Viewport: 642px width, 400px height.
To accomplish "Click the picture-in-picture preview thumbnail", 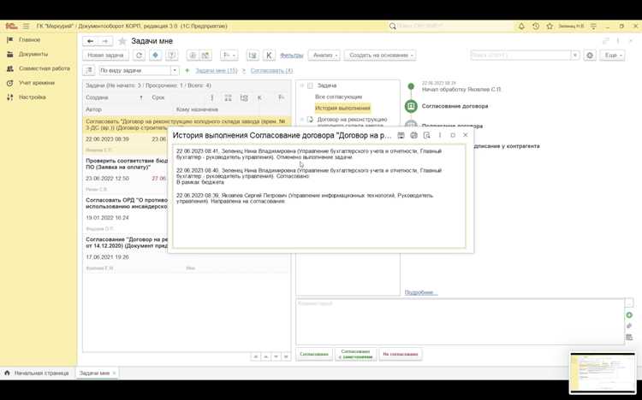I will (603, 373).
